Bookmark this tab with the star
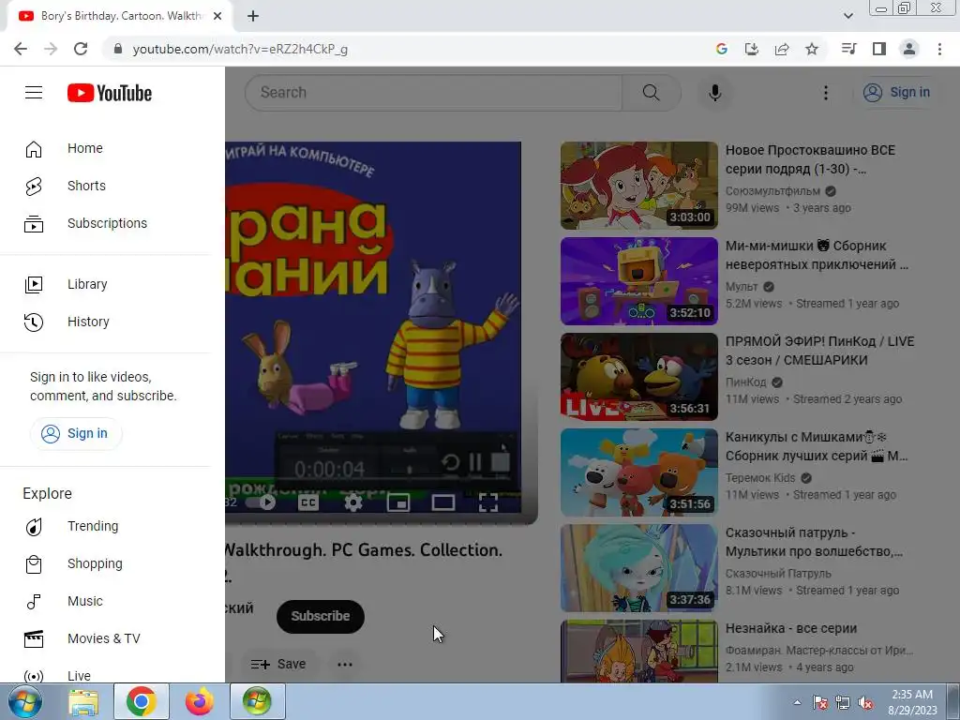Screen dimensions: 960x720 [x=812, y=49]
